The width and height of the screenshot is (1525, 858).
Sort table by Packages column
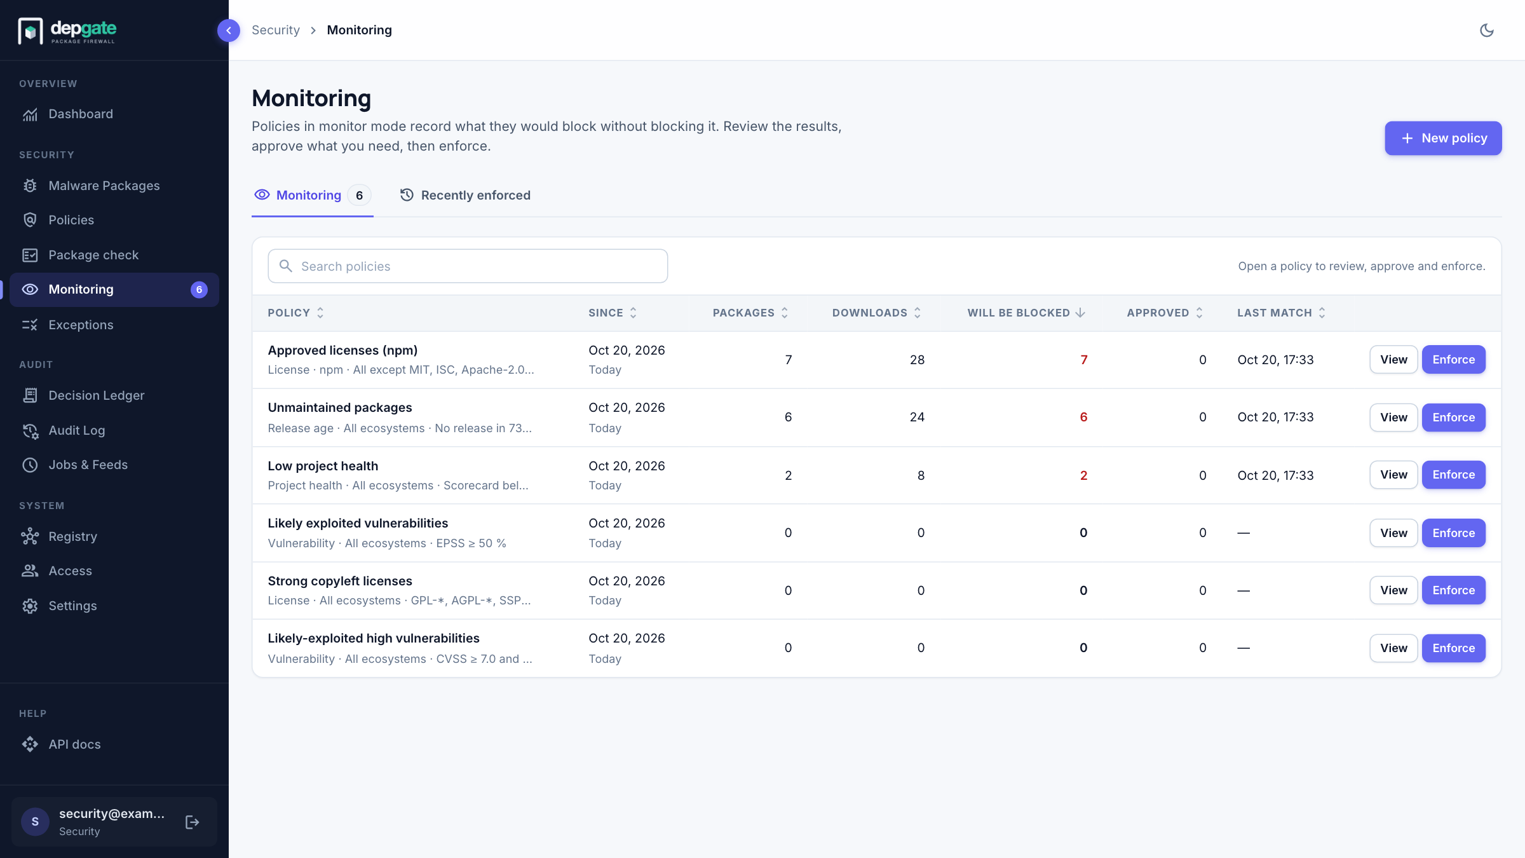[750, 313]
